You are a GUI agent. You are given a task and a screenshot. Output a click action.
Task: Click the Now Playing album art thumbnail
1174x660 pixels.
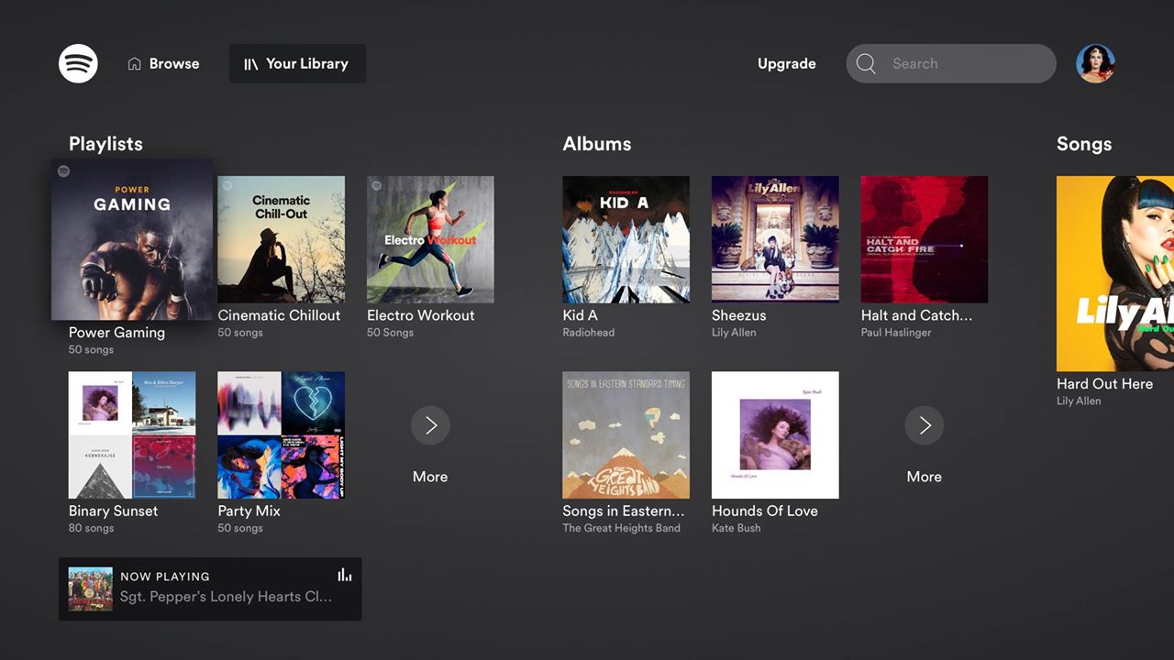[91, 589]
